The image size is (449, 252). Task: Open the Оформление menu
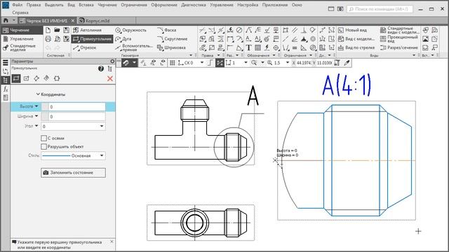[164, 5]
